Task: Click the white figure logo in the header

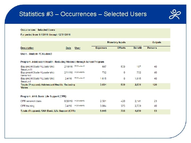Action: click(x=175, y=14)
